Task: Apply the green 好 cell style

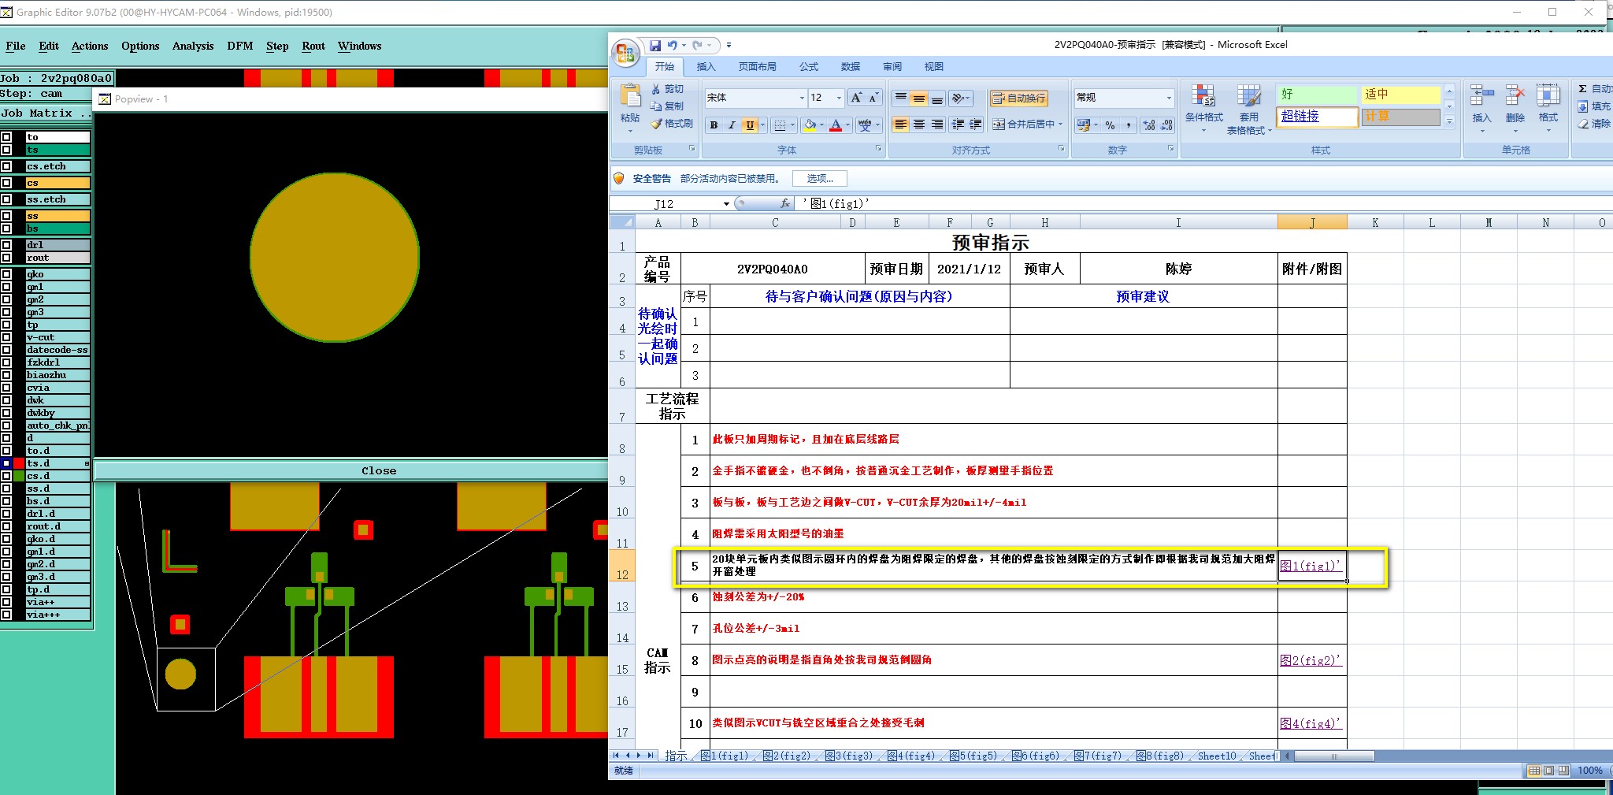Action: click(x=1317, y=95)
